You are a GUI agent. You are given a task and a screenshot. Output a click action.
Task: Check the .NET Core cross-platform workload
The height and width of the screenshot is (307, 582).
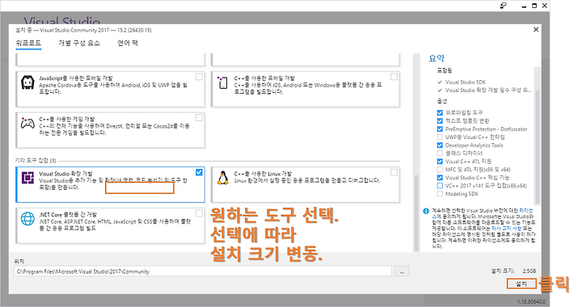click(x=200, y=213)
